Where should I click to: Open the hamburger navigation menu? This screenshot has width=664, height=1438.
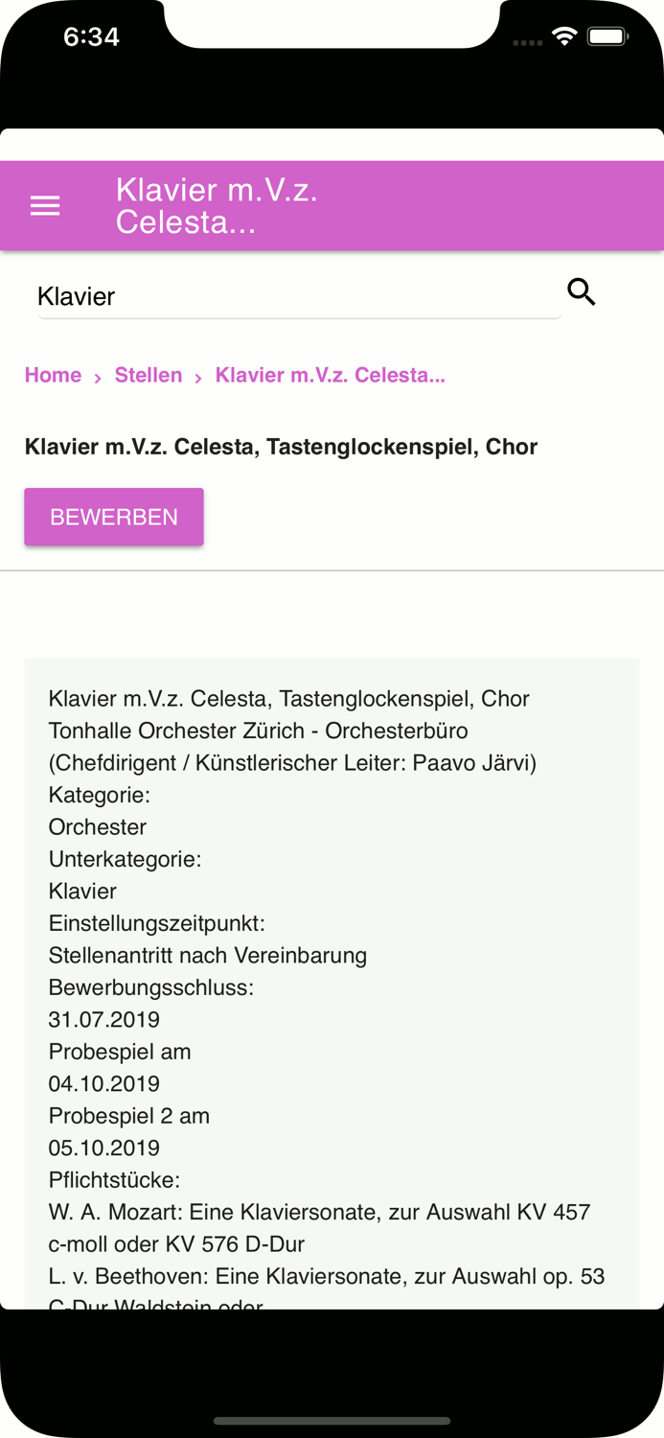point(44,204)
